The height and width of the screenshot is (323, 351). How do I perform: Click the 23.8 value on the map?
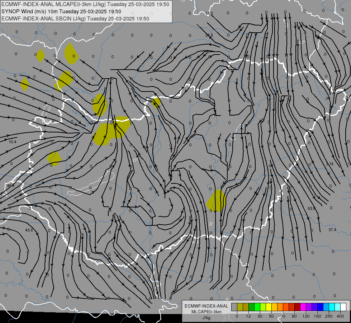coord(209,35)
